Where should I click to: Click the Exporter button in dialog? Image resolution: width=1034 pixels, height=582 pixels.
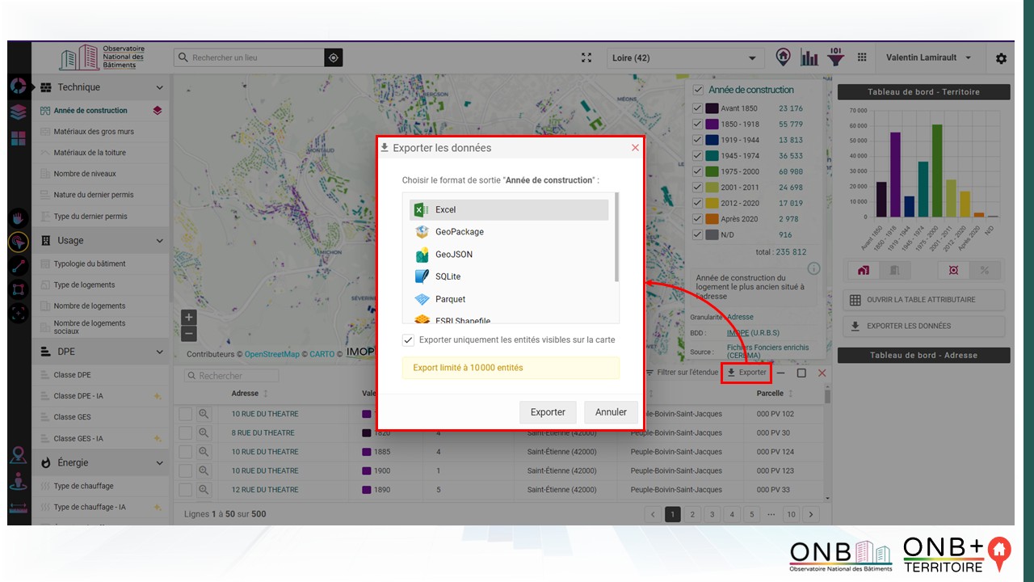[547, 412]
